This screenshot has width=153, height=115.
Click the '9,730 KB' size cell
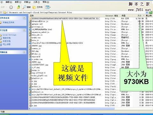(x=140, y=19)
